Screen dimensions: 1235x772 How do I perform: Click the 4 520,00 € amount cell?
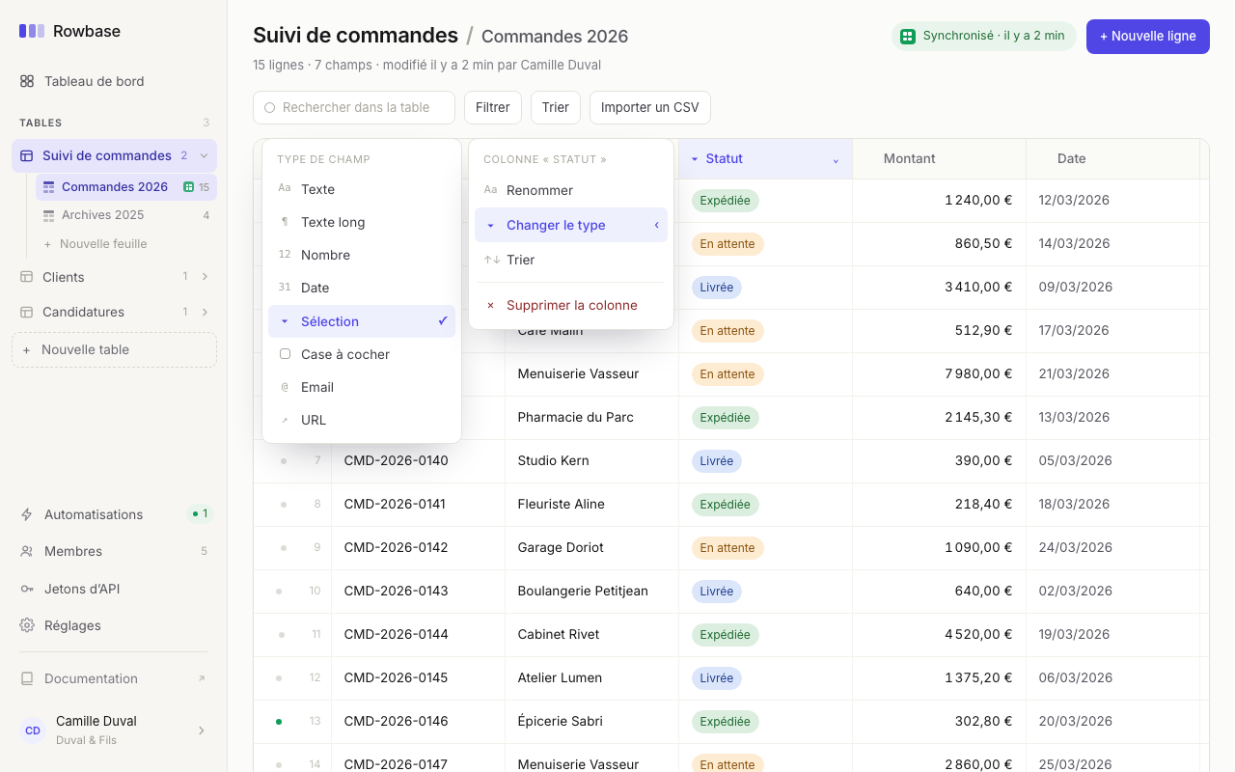pyautogui.click(x=940, y=635)
